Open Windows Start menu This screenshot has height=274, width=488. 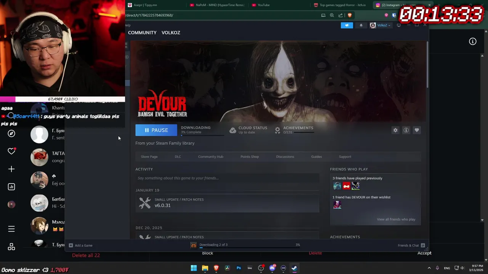click(194, 268)
